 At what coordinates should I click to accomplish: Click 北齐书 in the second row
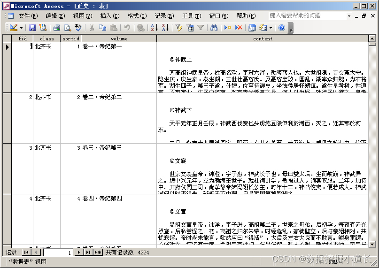[46, 118]
